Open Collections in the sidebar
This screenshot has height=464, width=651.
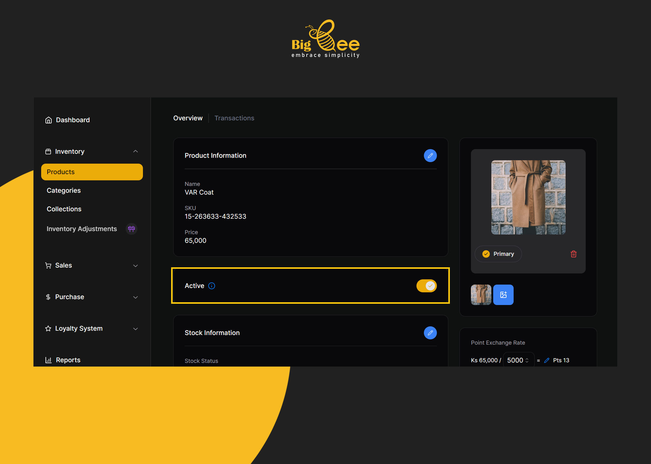pyautogui.click(x=64, y=209)
